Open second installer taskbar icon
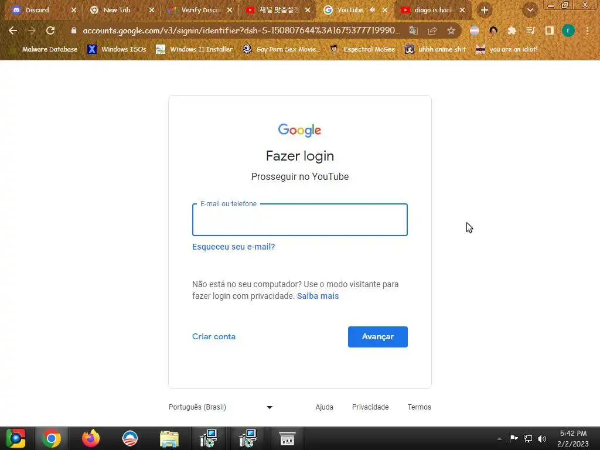 pyautogui.click(x=248, y=438)
